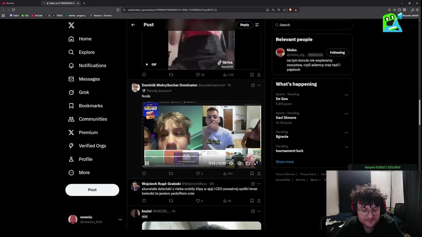Open TikTok bookmark in bookmarks bar
Screen dimensions: 422x237
57,15
